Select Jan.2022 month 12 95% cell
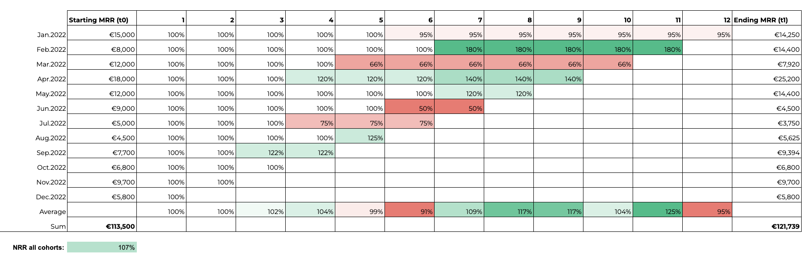Screen dimensions: 807x256 tap(707, 35)
